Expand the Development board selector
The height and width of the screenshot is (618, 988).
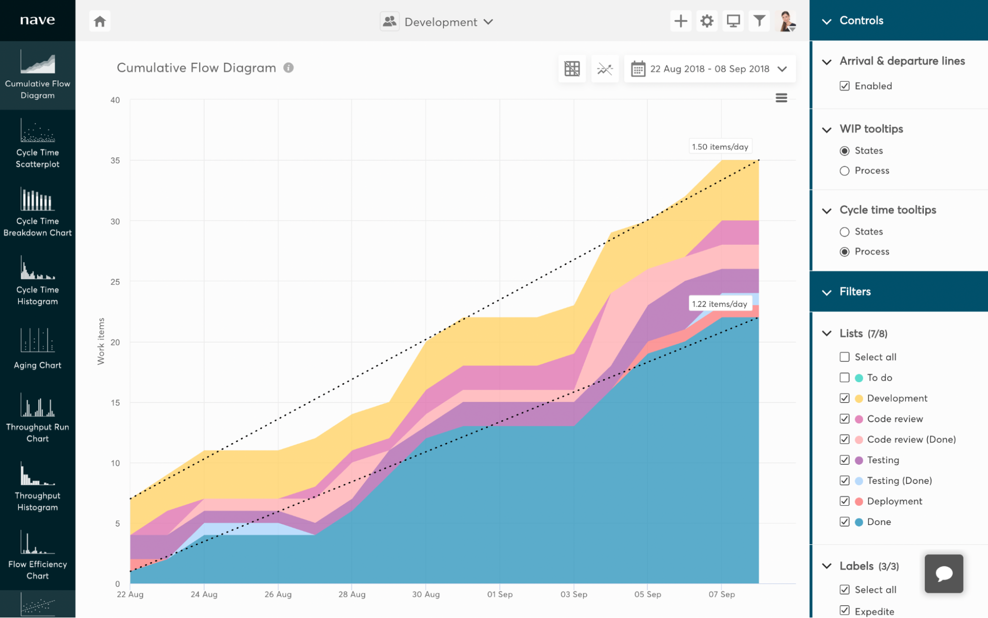coord(488,22)
